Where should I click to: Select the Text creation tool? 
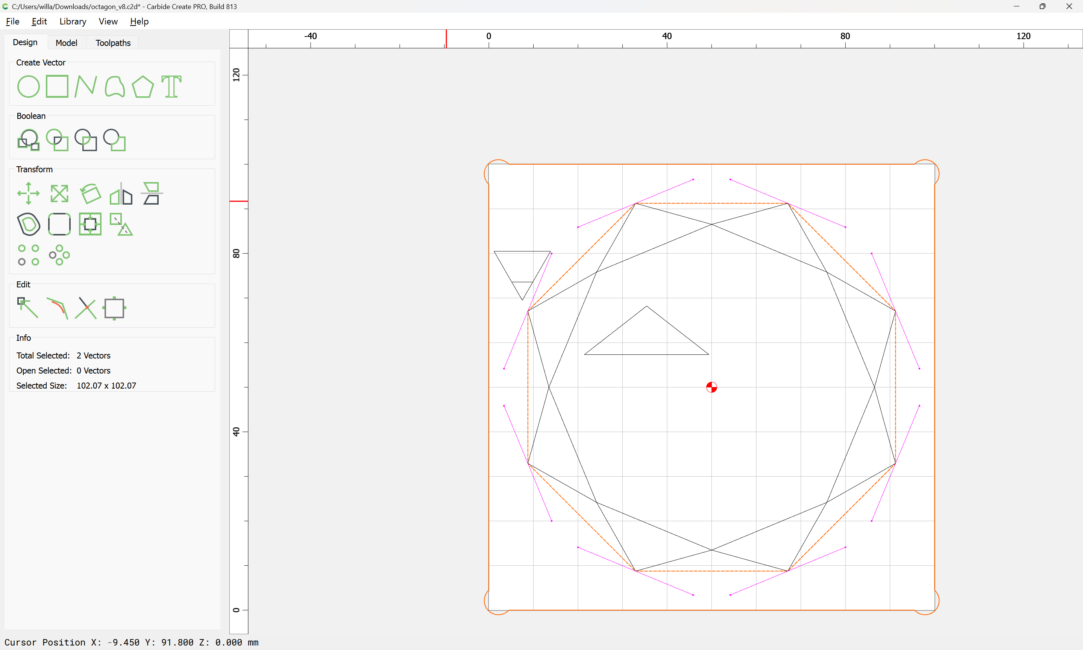[171, 86]
